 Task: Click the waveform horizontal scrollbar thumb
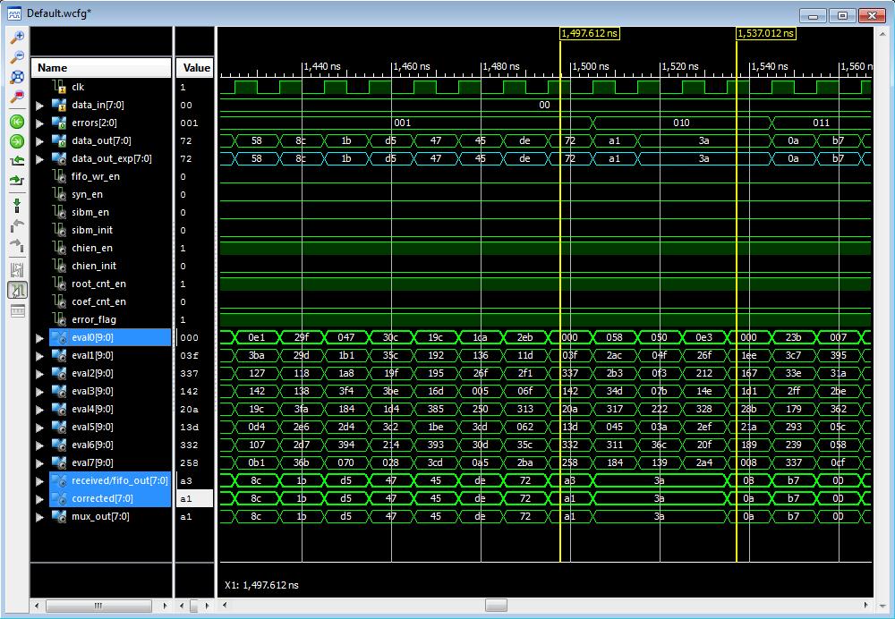[x=496, y=606]
